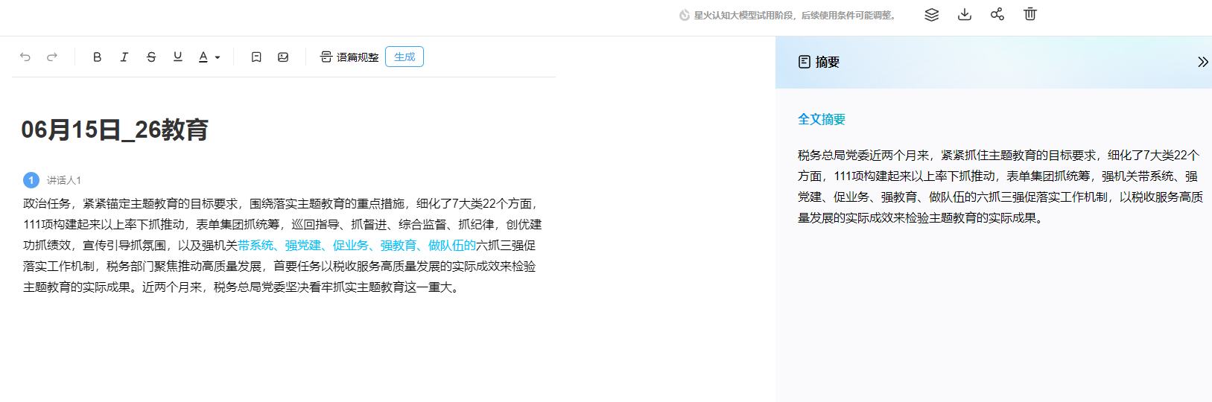Click the 摘要 panel header icon

coord(805,62)
